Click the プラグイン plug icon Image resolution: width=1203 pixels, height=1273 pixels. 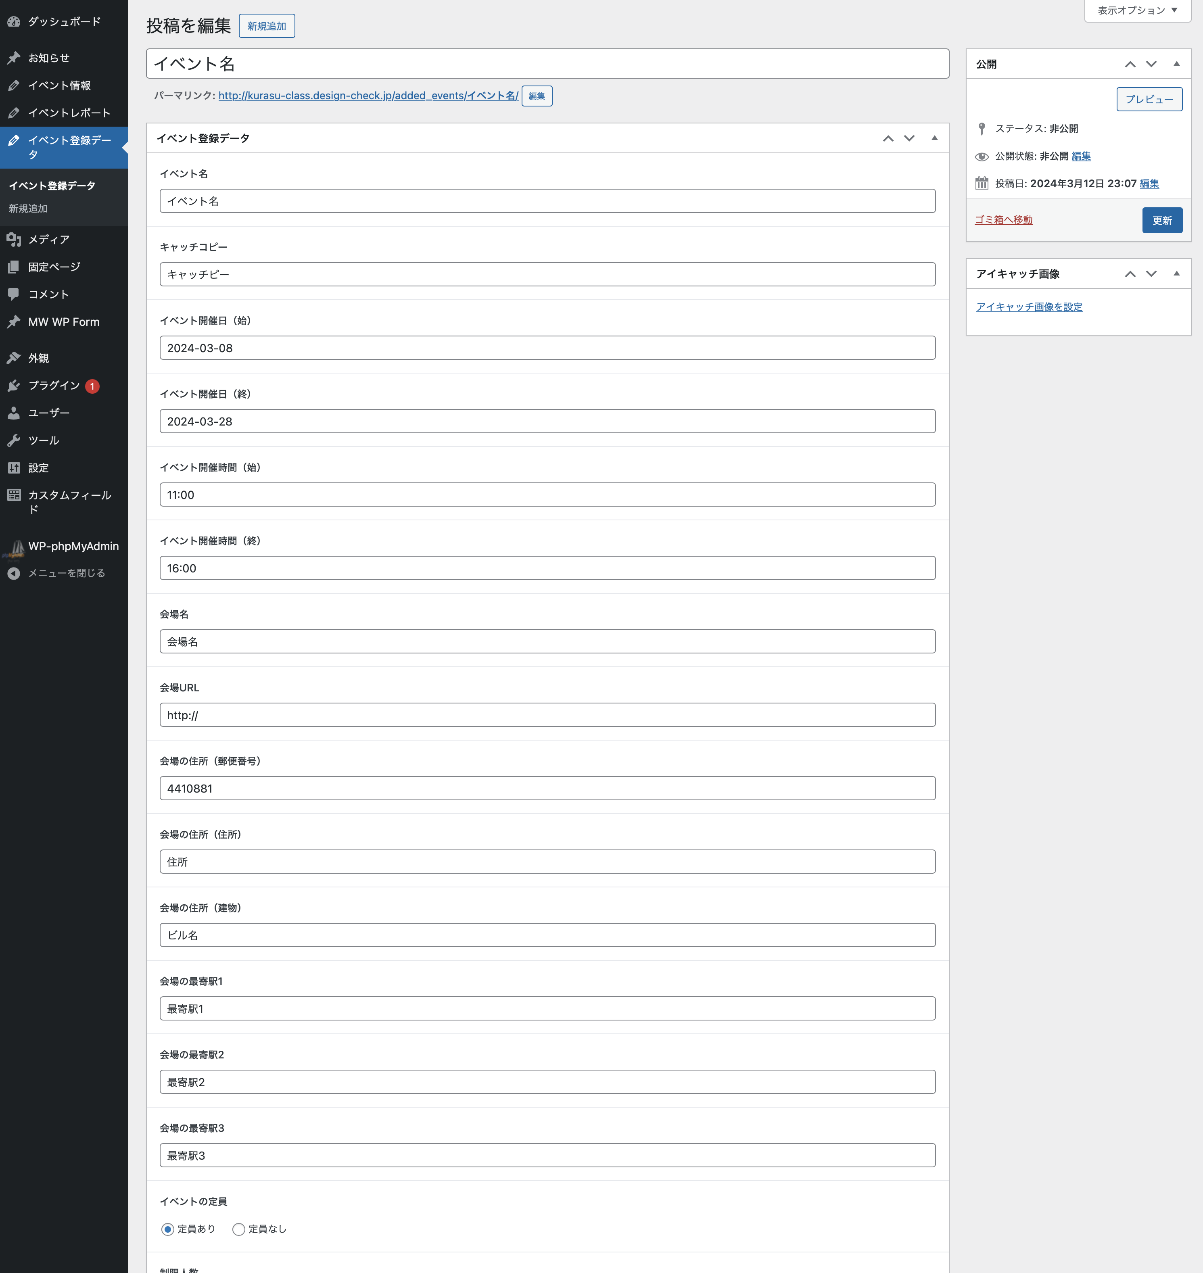tap(13, 386)
